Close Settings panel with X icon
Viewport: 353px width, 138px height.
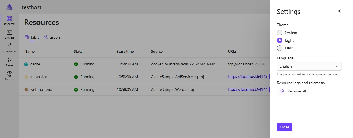click(339, 11)
